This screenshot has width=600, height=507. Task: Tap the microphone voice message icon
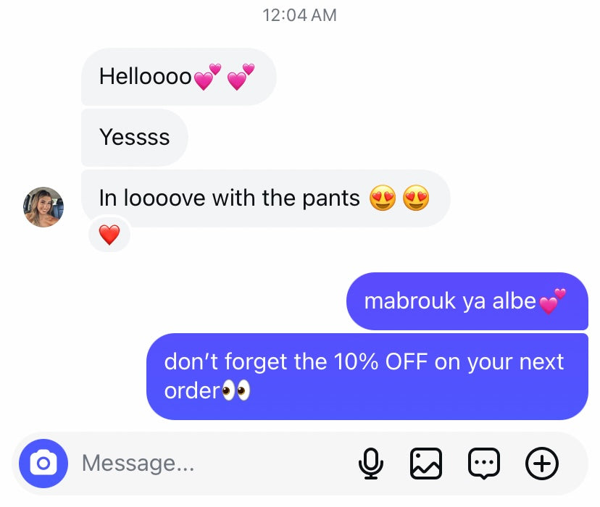[371, 463]
